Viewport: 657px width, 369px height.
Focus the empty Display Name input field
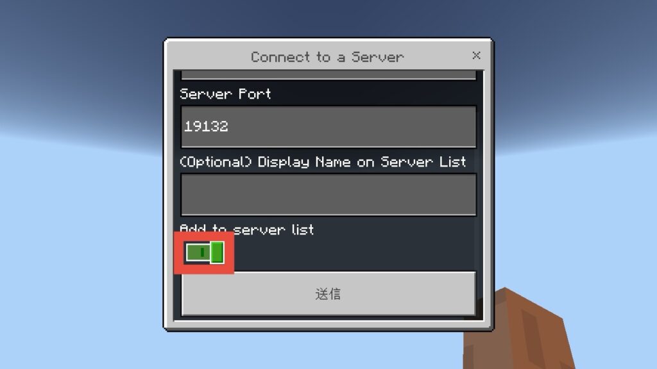tap(328, 195)
